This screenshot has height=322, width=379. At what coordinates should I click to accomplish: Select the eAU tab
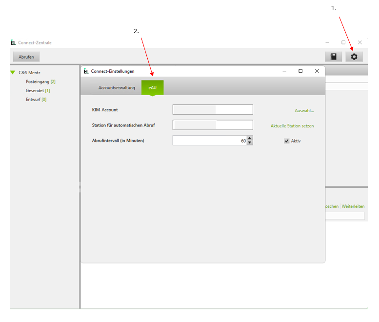[153, 88]
